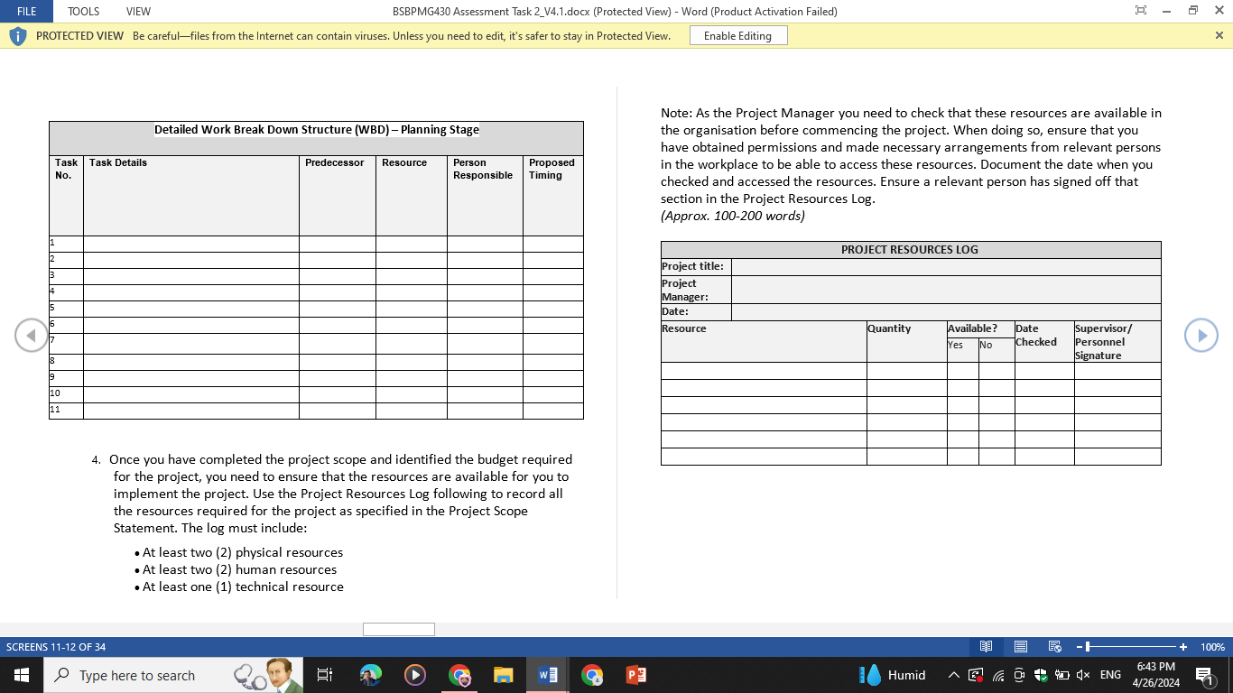Click the Enable Editing button
The height and width of the screenshot is (693, 1233).
(737, 35)
